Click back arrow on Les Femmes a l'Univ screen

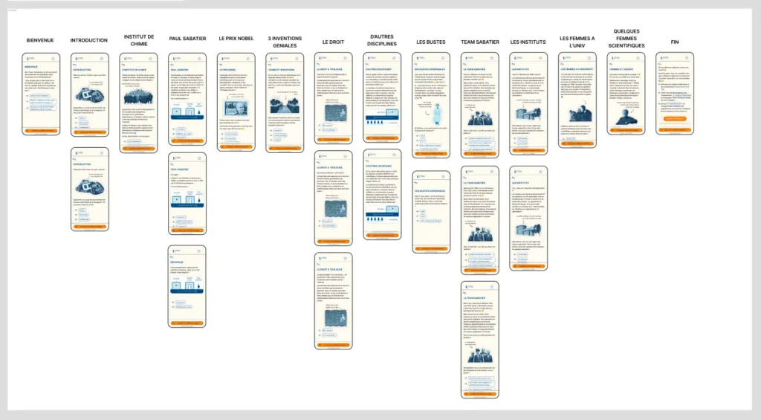click(x=562, y=64)
